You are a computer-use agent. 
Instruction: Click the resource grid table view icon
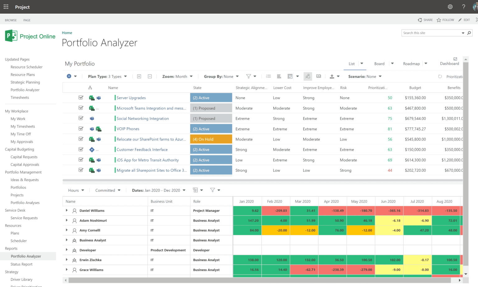point(195,190)
